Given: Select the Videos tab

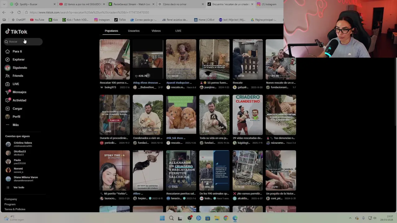Looking at the screenshot, I should point(156,31).
